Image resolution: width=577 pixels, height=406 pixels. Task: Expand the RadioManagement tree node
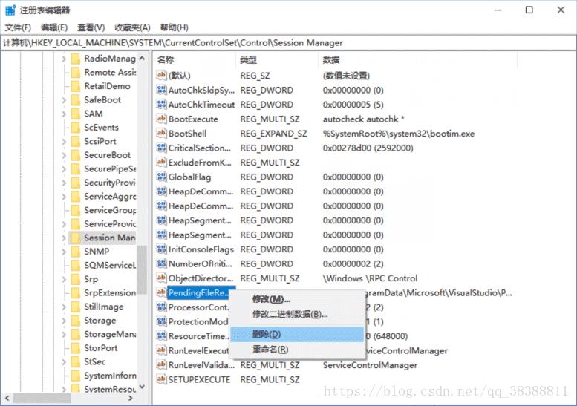tap(64, 59)
